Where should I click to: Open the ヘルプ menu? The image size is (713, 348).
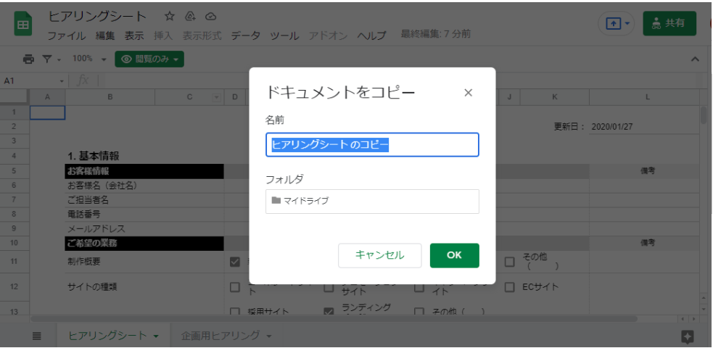coord(371,36)
